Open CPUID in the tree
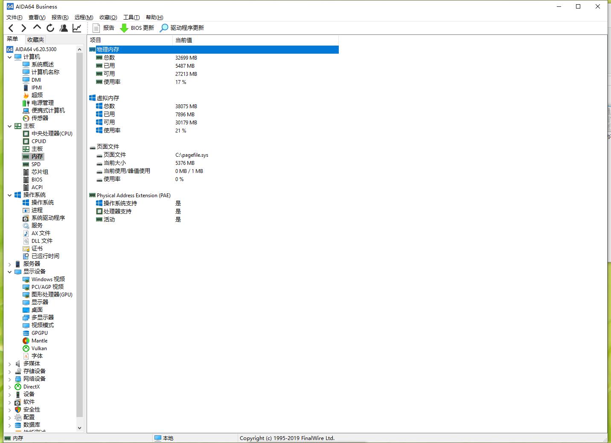The image size is (611, 443). click(x=39, y=141)
